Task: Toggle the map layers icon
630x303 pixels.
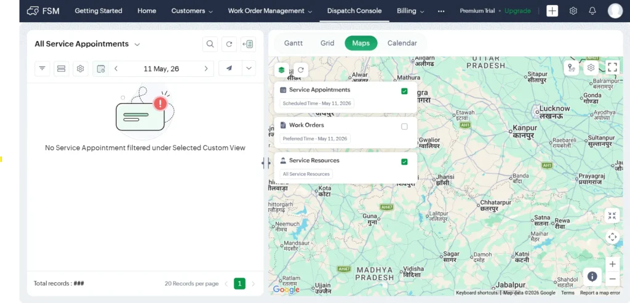Action: 281,70
